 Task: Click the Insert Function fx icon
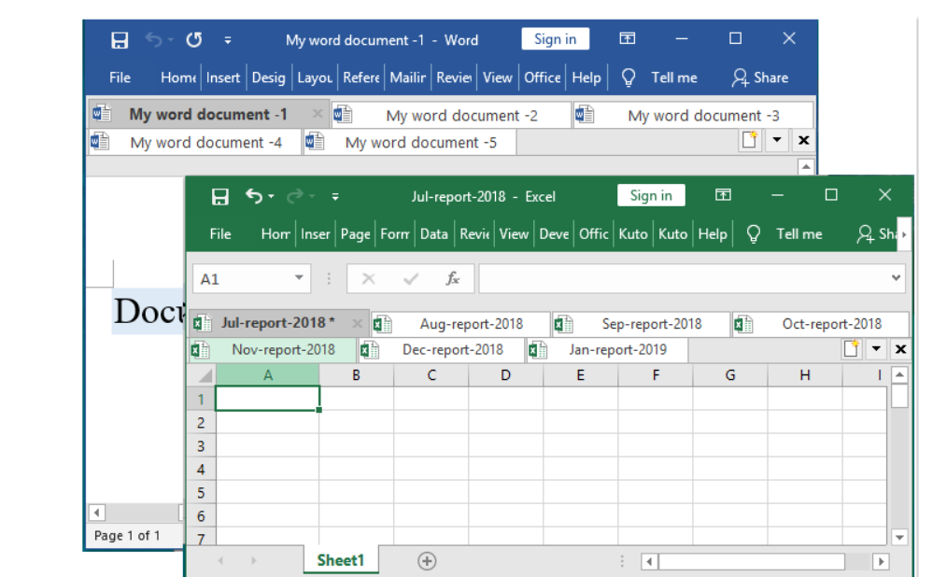tap(452, 278)
